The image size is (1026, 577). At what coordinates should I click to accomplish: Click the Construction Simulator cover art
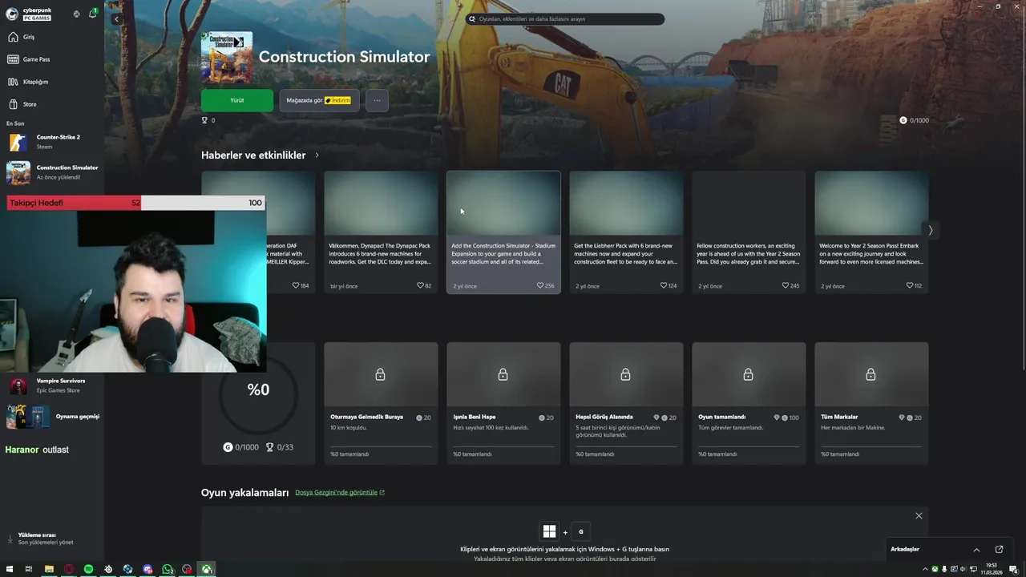(x=227, y=57)
